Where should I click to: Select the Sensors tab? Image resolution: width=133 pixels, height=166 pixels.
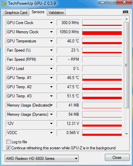(38, 12)
